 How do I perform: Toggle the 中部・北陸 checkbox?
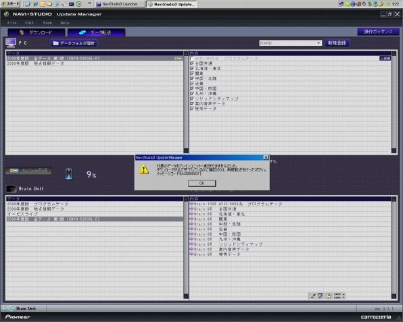coord(192,78)
